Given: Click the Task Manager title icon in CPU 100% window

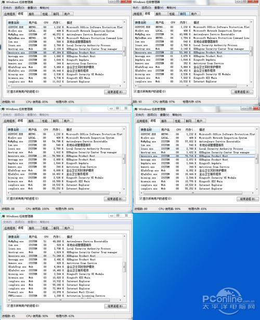Looking at the screenshot, I should (3, 109).
